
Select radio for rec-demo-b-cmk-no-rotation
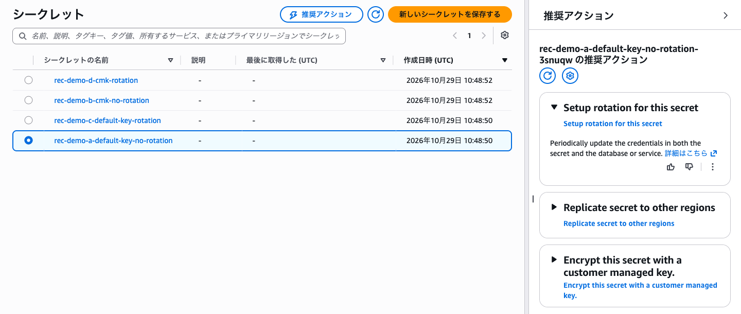[28, 100]
